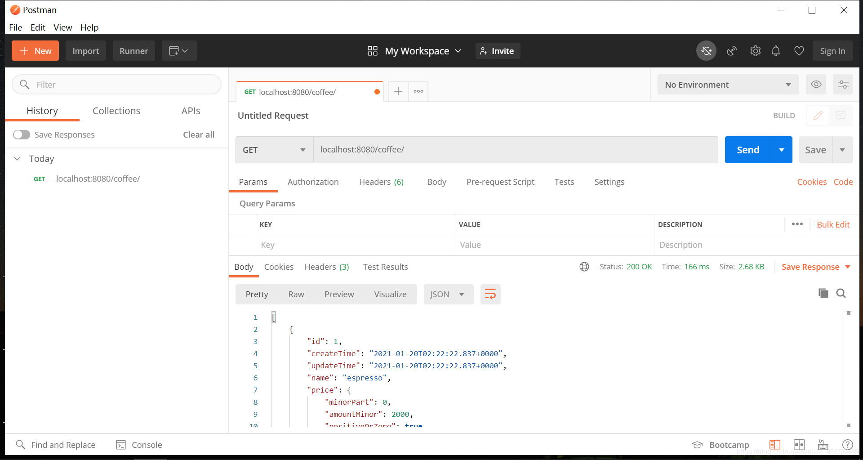The height and width of the screenshot is (460, 863).
Task: Click the Sign In button
Action: click(x=832, y=51)
